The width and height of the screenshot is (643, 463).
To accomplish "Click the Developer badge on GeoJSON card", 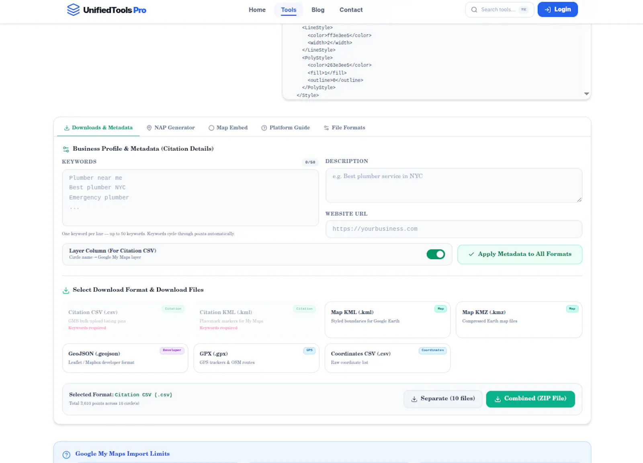I will tap(172, 350).
